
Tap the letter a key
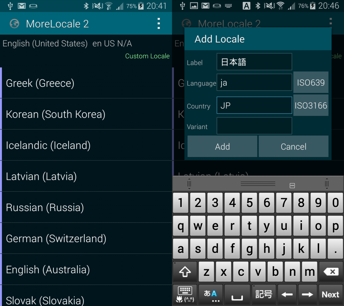point(181,249)
